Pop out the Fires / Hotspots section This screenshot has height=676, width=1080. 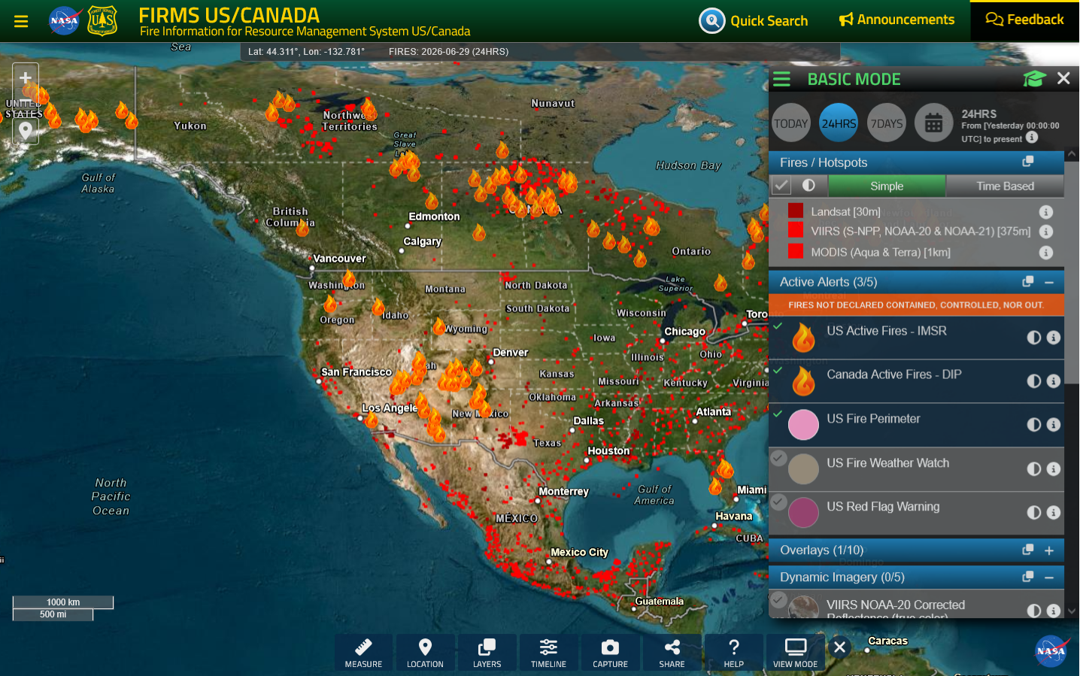(x=1028, y=162)
